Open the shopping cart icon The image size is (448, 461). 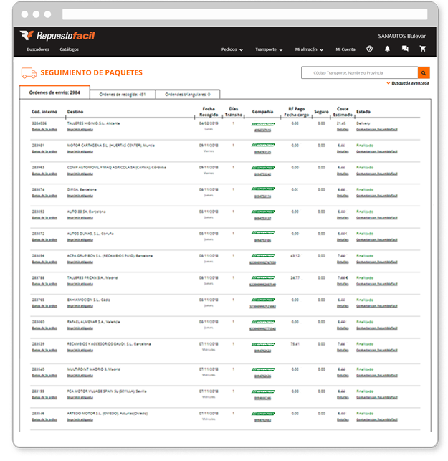422,49
